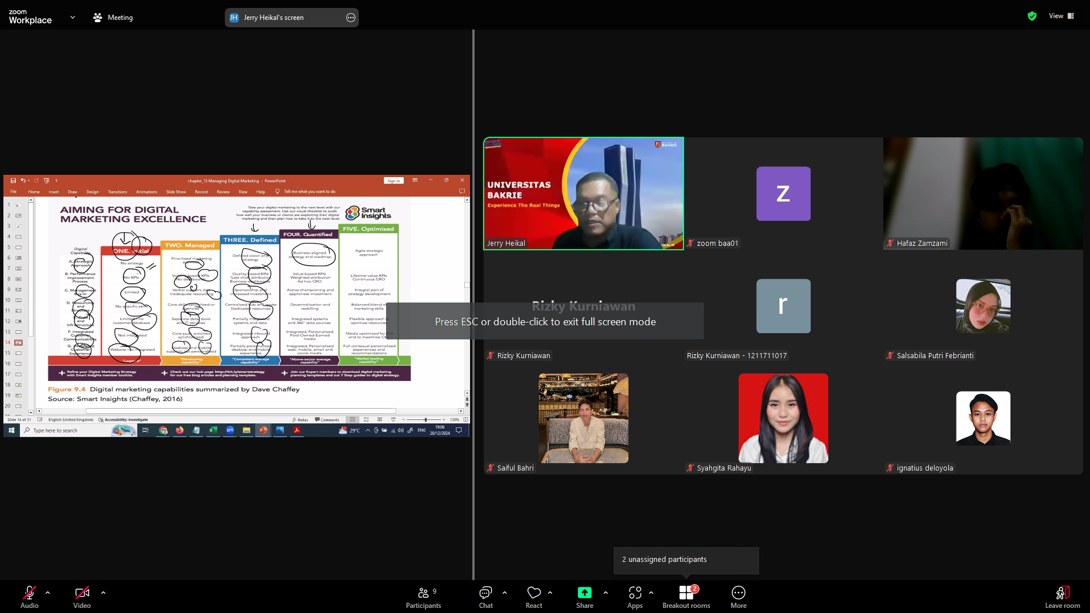The image size is (1090, 613).
Task: Switch to Reading view in PowerPoint
Action: click(380, 420)
